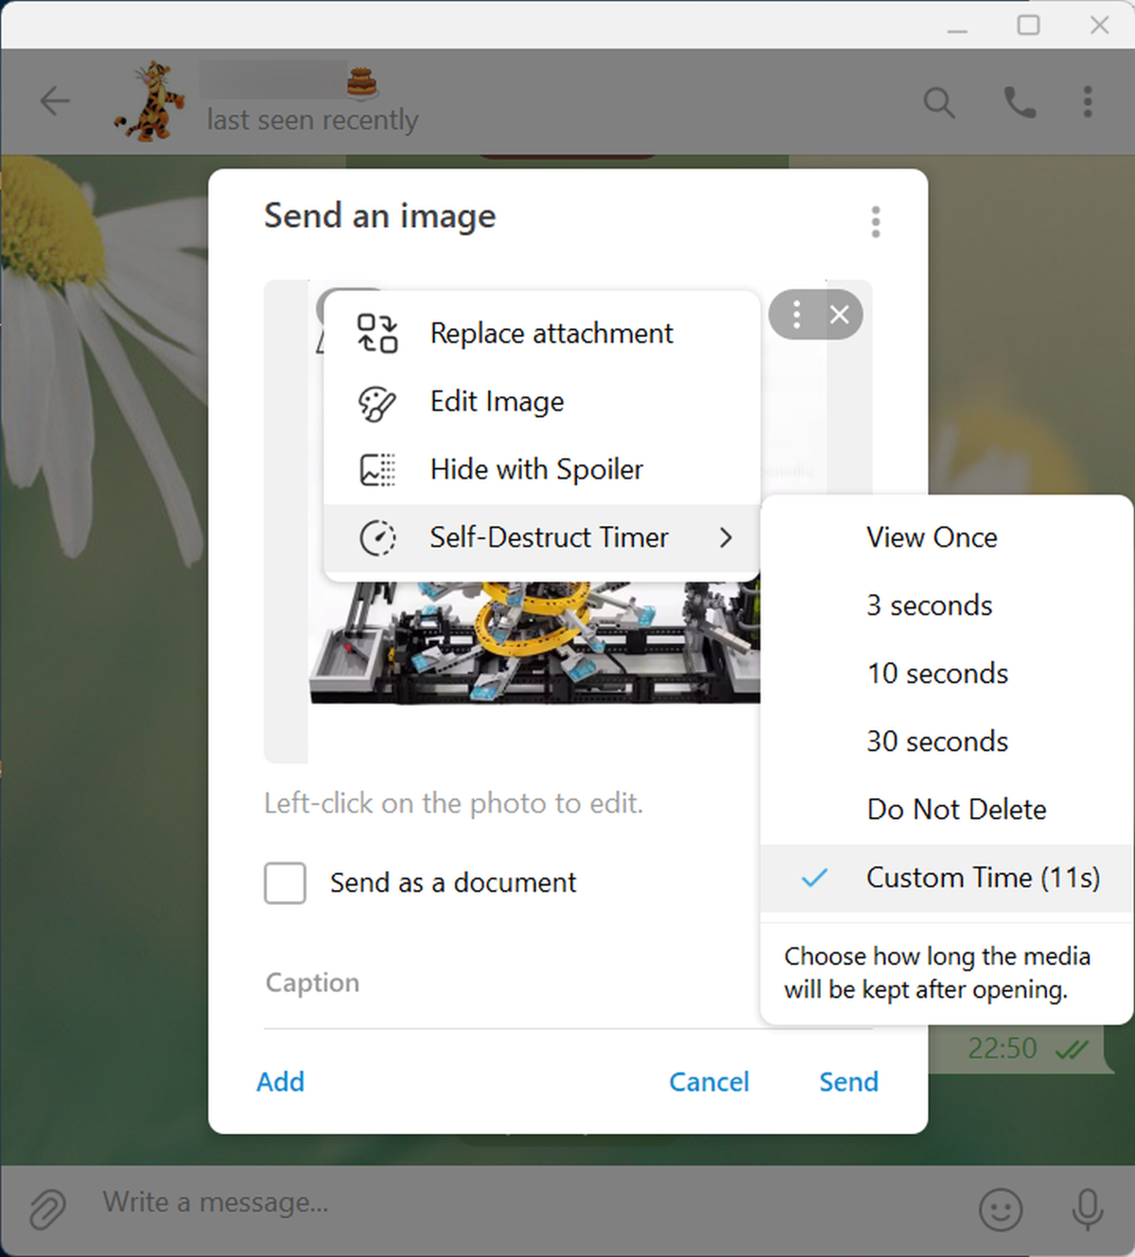Select the Replace attachment label

pyautogui.click(x=551, y=333)
